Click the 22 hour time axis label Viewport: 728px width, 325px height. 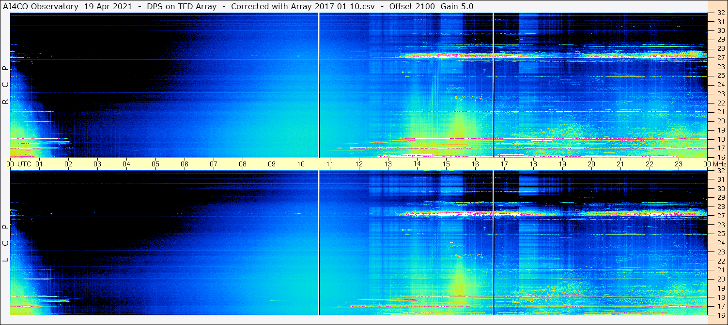point(650,164)
